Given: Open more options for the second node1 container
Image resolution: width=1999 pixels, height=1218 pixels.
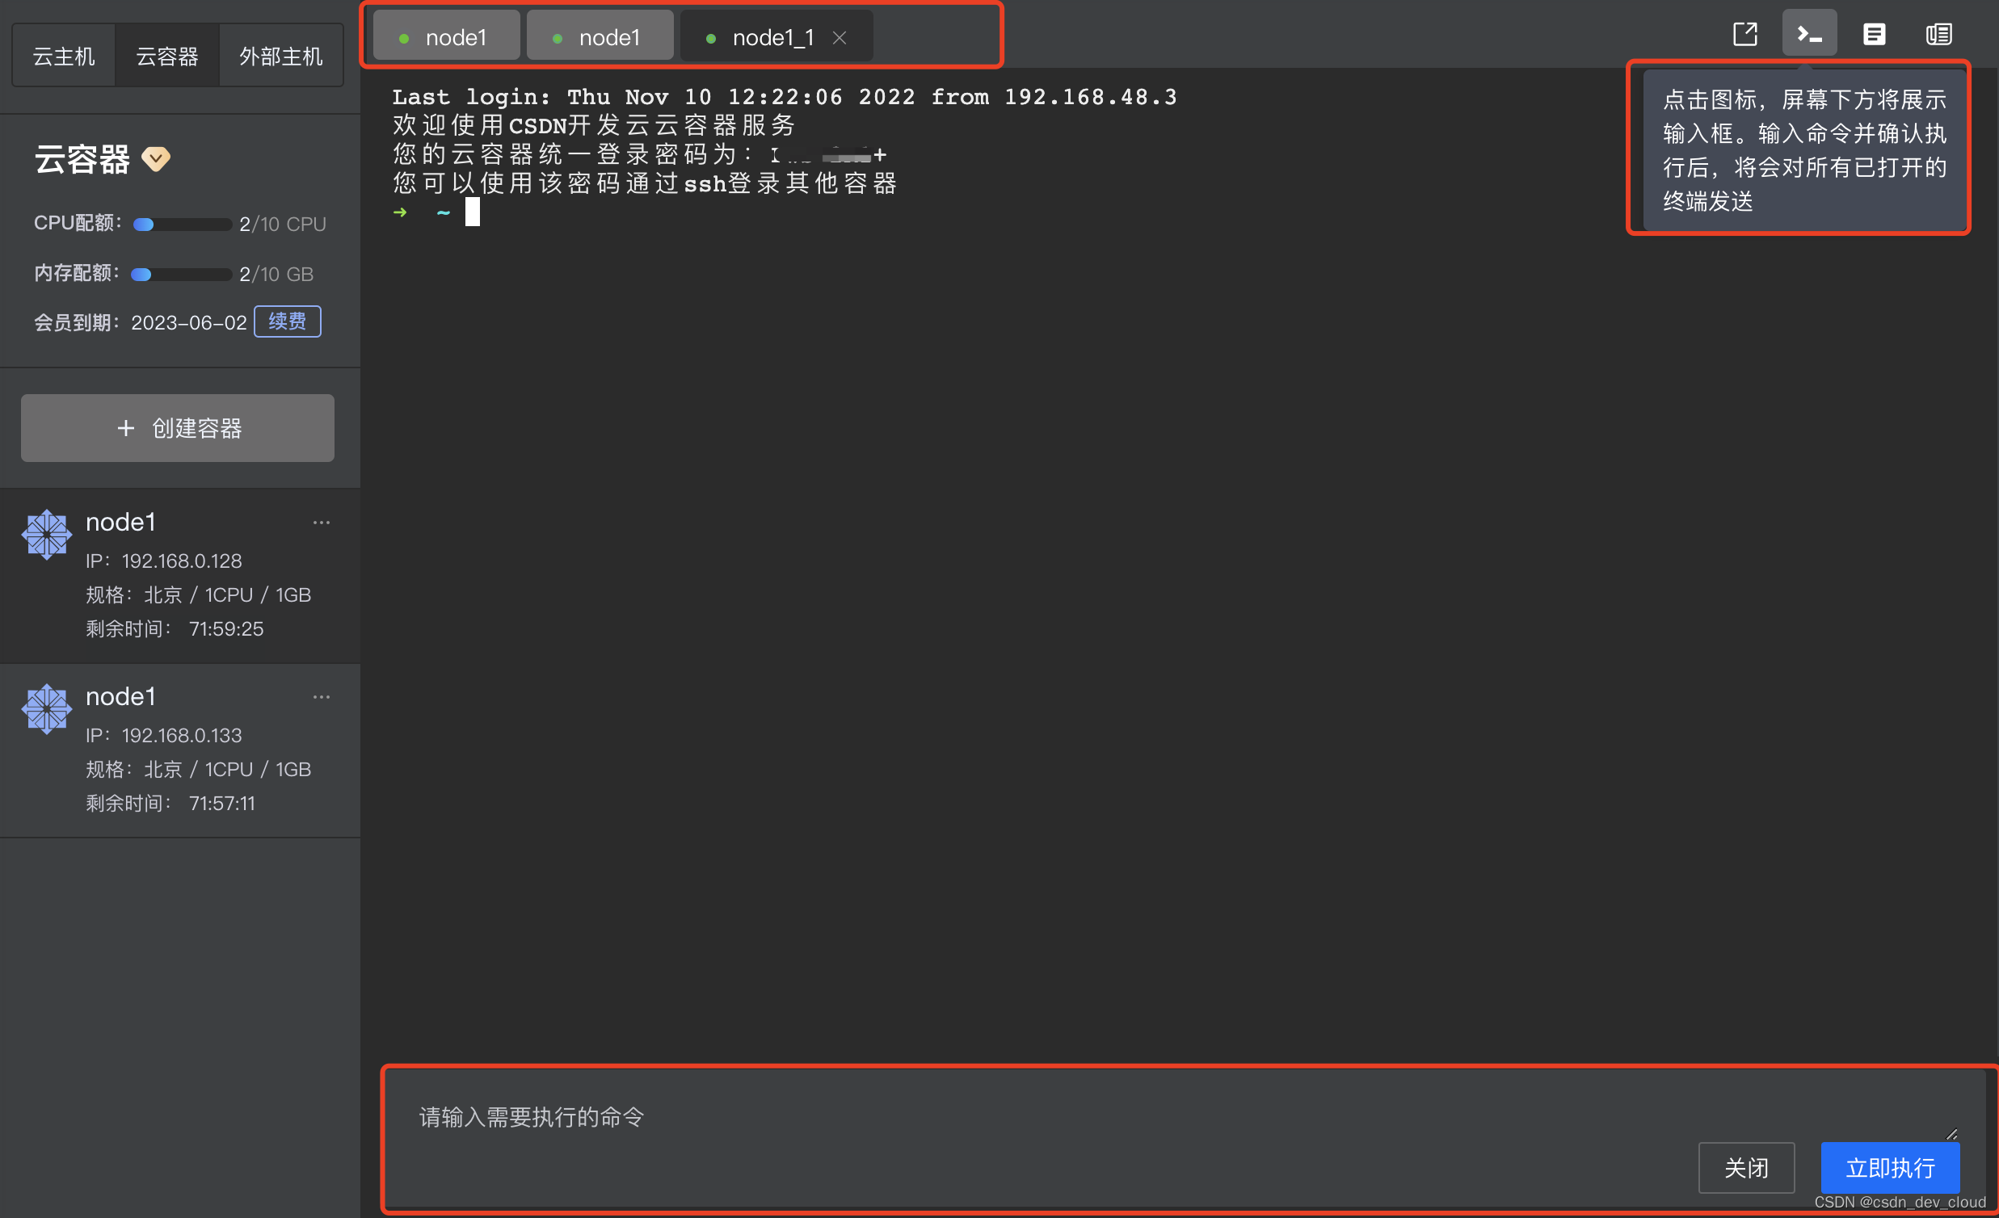Looking at the screenshot, I should pos(322,696).
